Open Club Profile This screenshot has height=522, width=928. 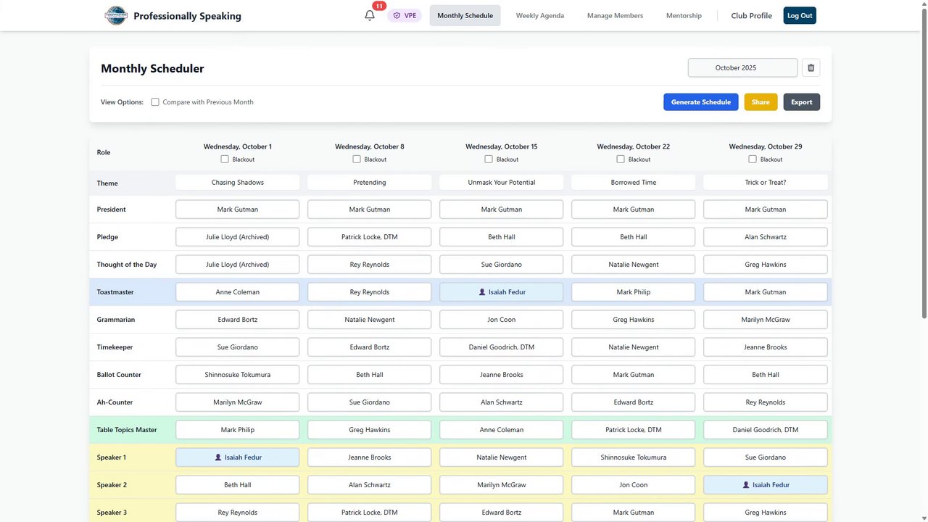point(751,15)
